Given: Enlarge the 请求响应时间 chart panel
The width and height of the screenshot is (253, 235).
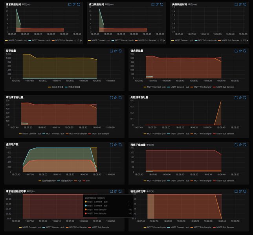Looking at the screenshot, I should [70, 4].
